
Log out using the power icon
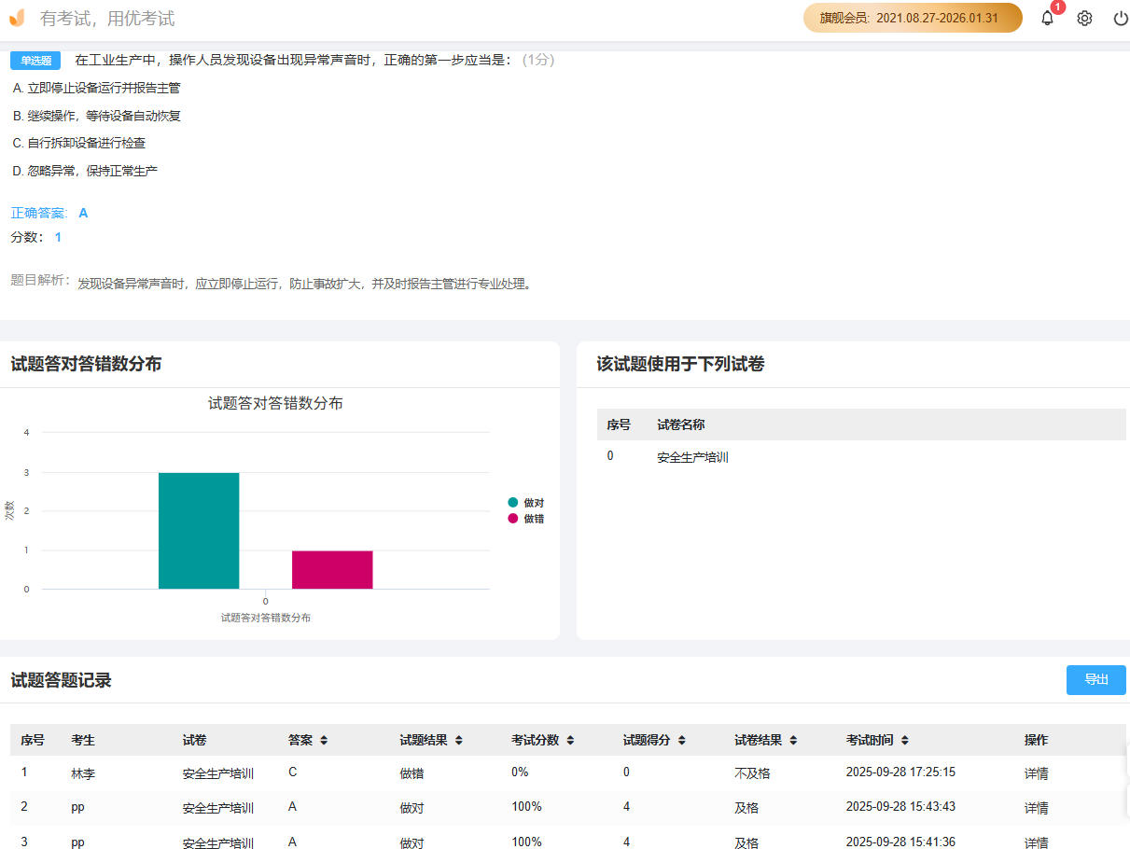coord(1120,17)
